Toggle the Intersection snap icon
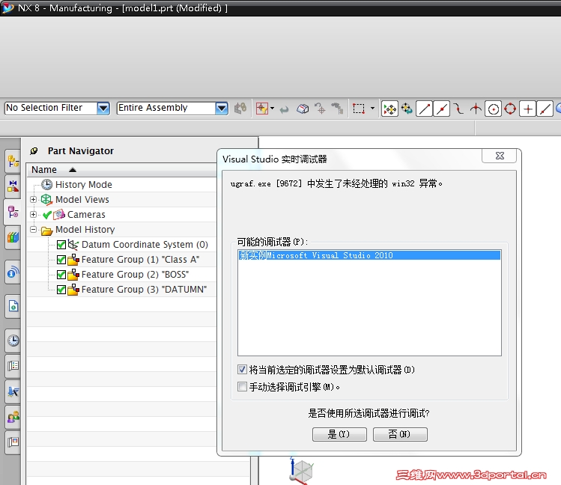This screenshot has width=561, height=485. click(x=476, y=109)
